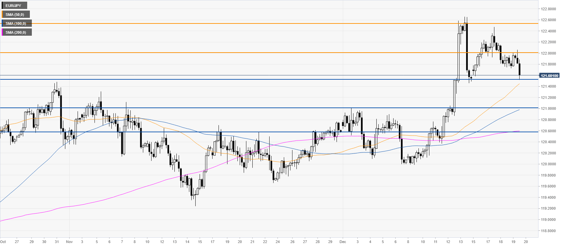The height and width of the screenshot is (246, 566).
Task: Select orange horizontal line at 122.00
Action: [269, 53]
